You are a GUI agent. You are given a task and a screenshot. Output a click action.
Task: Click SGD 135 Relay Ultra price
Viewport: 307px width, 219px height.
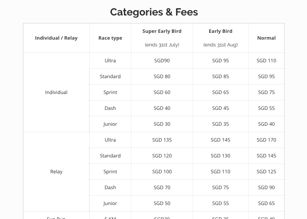(162, 140)
